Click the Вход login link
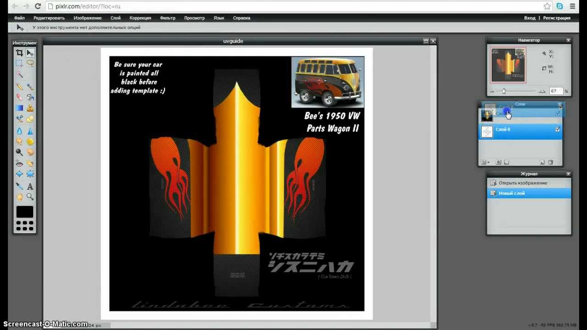Image resolution: width=587 pixels, height=330 pixels. click(530, 18)
